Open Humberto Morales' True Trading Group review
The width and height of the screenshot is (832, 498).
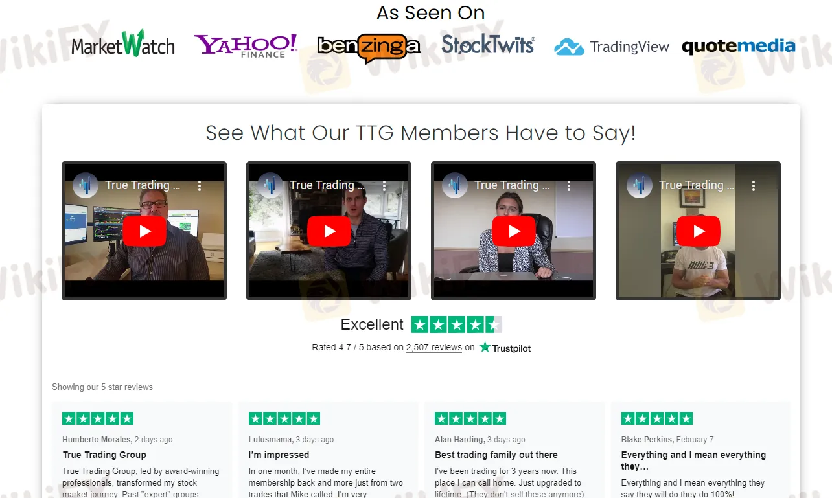(104, 455)
